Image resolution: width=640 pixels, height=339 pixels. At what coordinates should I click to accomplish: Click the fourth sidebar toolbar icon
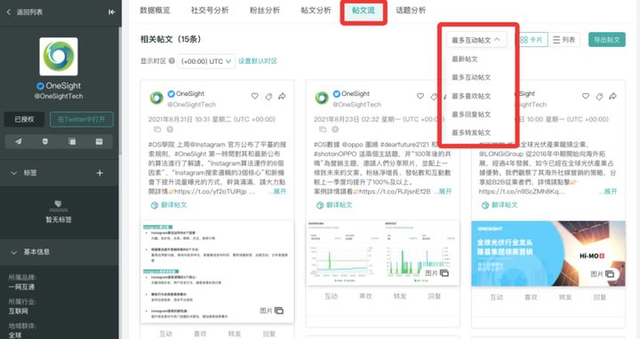pos(99,141)
